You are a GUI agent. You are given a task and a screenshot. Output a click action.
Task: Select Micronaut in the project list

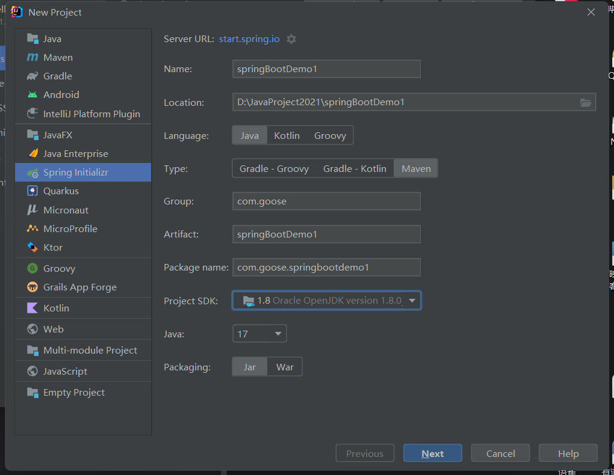[x=83, y=210]
